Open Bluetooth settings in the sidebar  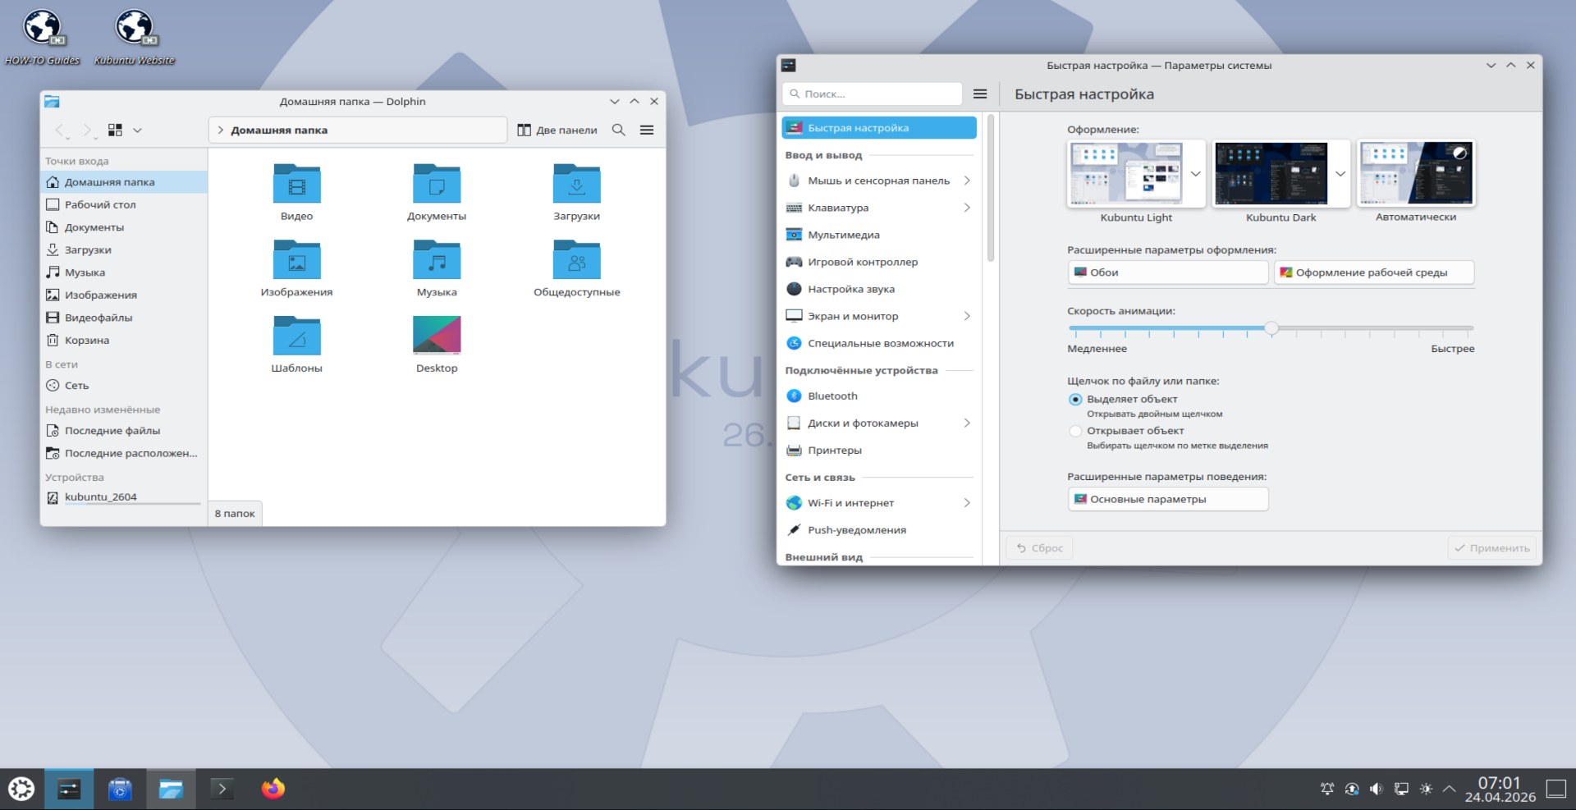click(x=832, y=396)
